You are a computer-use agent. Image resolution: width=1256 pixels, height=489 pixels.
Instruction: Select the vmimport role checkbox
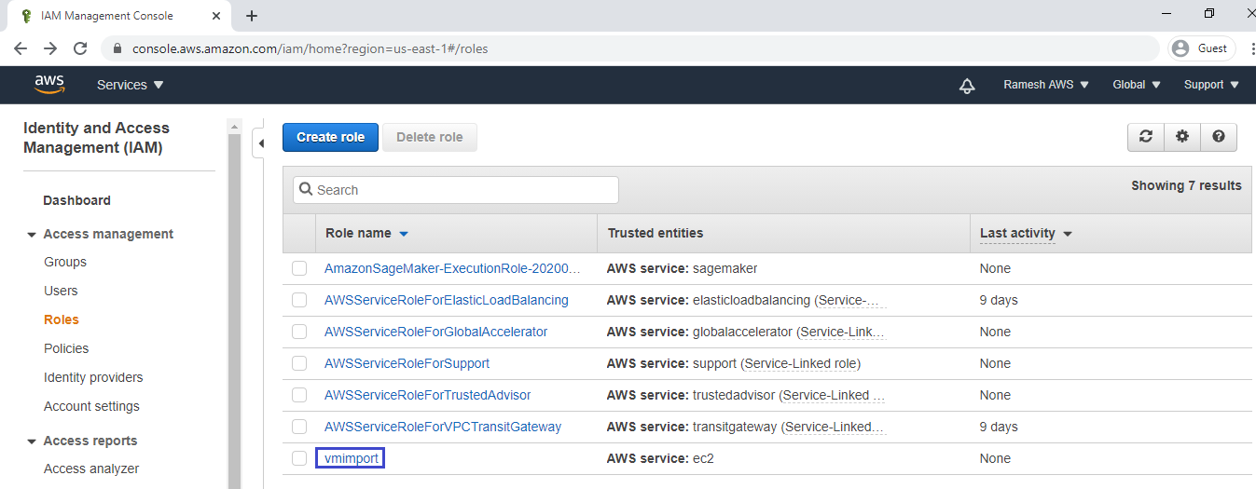point(299,458)
